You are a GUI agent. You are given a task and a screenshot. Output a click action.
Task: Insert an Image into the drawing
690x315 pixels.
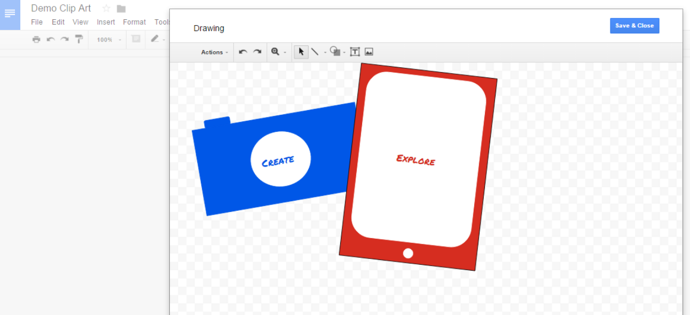pyautogui.click(x=368, y=51)
